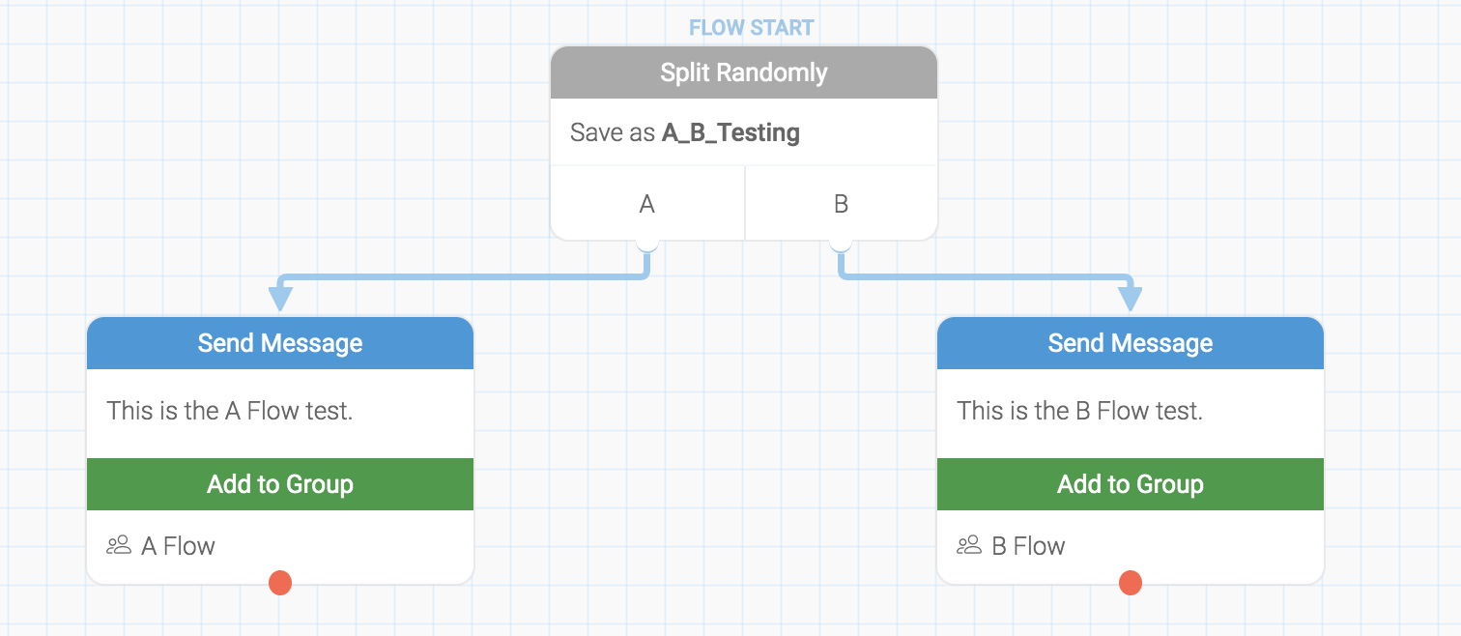Click the FLOW START label
Viewport: 1461px width, 636px height.
coord(753,27)
